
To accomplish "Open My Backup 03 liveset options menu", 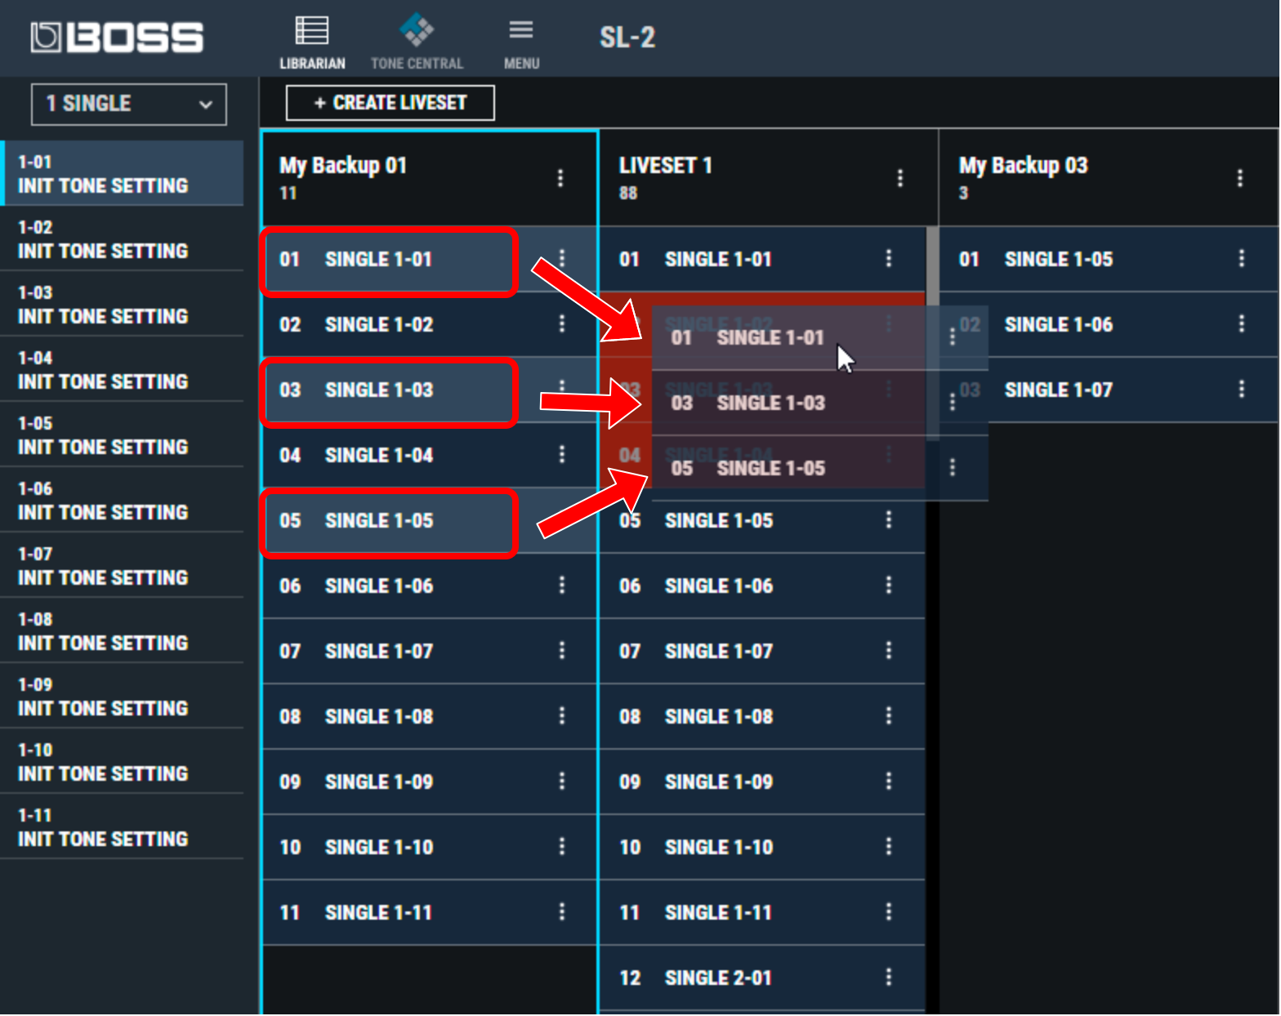I will coord(1240,178).
